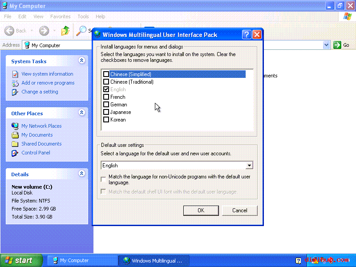Screen dimensions: 356x267
Task: Toggle the Korean language checkbox
Action: [106, 119]
